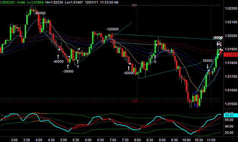Click the 25.00 oscillator scale label

(229, 133)
